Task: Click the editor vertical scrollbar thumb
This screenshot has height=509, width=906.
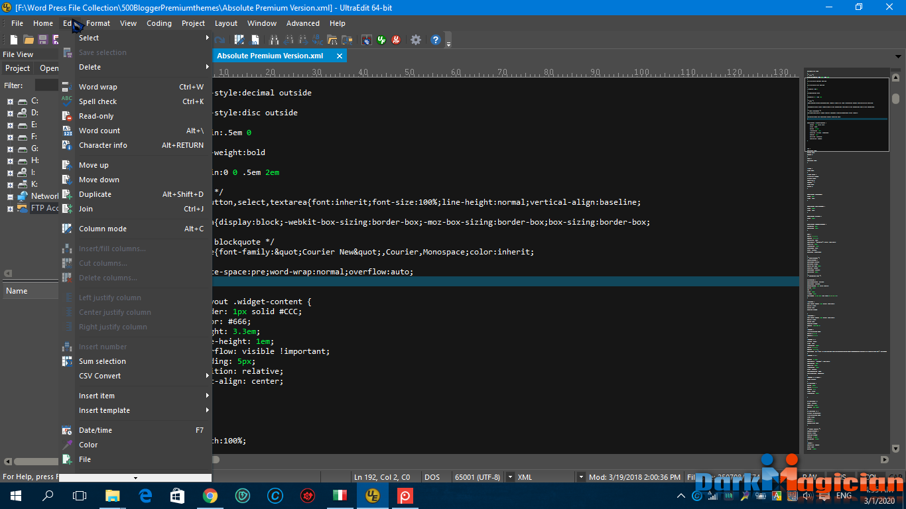Action: pyautogui.click(x=895, y=99)
